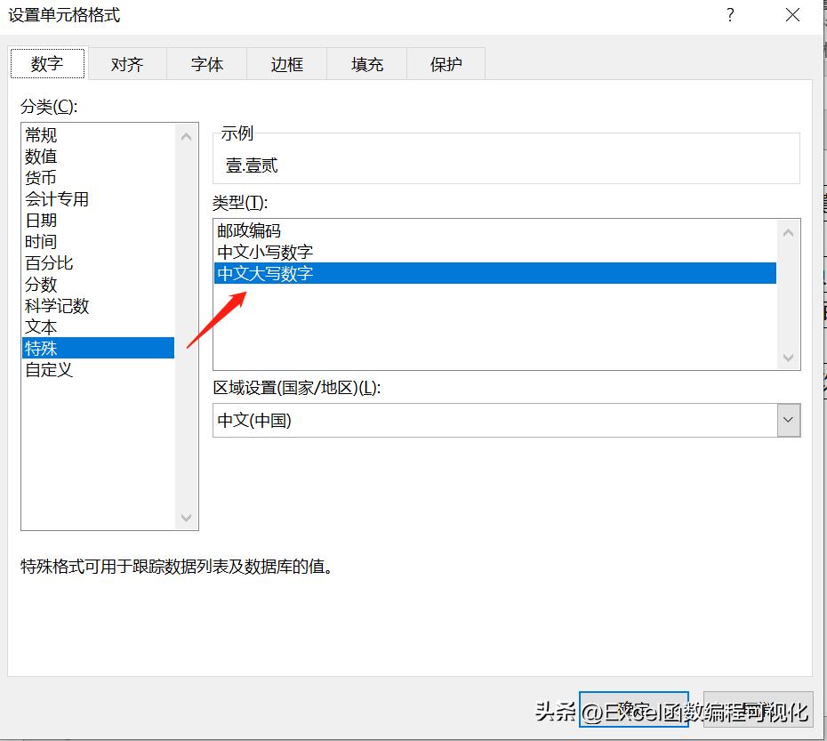Click category list scroll up arrow
This screenshot has height=741, width=827.
tap(186, 136)
